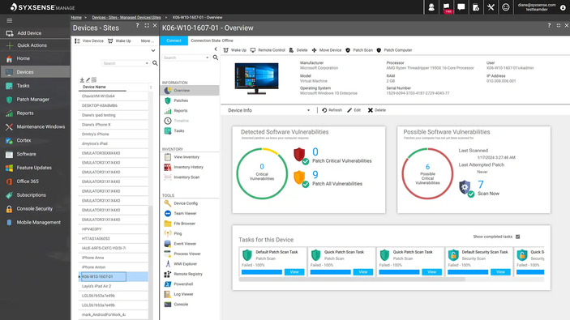
Task: Open the search dropdown in the Devices-Sites panel
Action: 147,63
